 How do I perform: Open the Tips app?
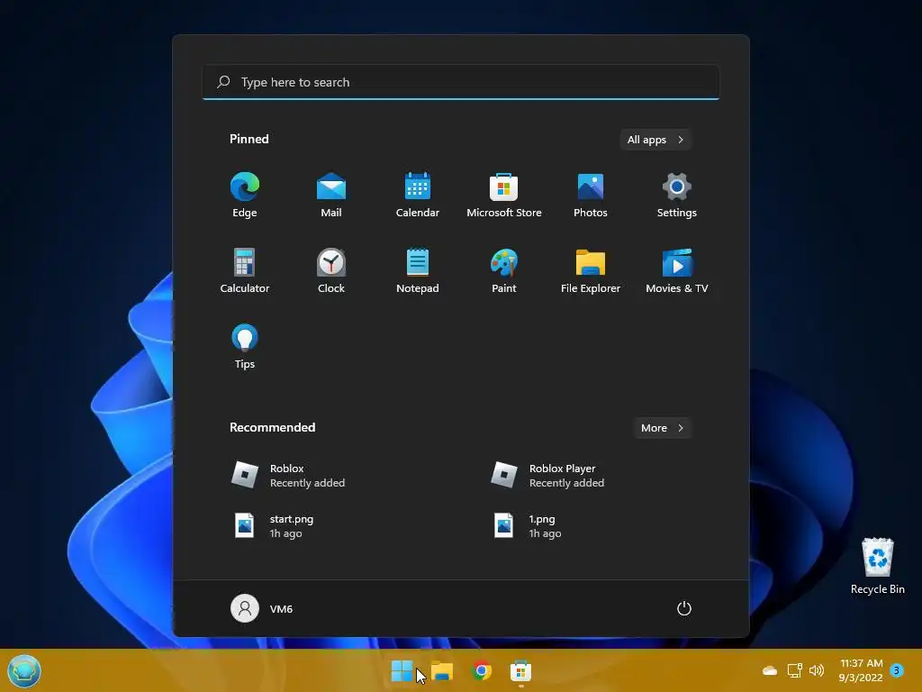click(245, 347)
